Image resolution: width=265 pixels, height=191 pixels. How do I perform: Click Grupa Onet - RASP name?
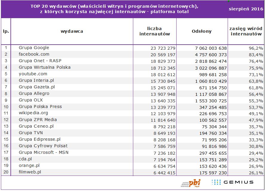(x=40, y=61)
